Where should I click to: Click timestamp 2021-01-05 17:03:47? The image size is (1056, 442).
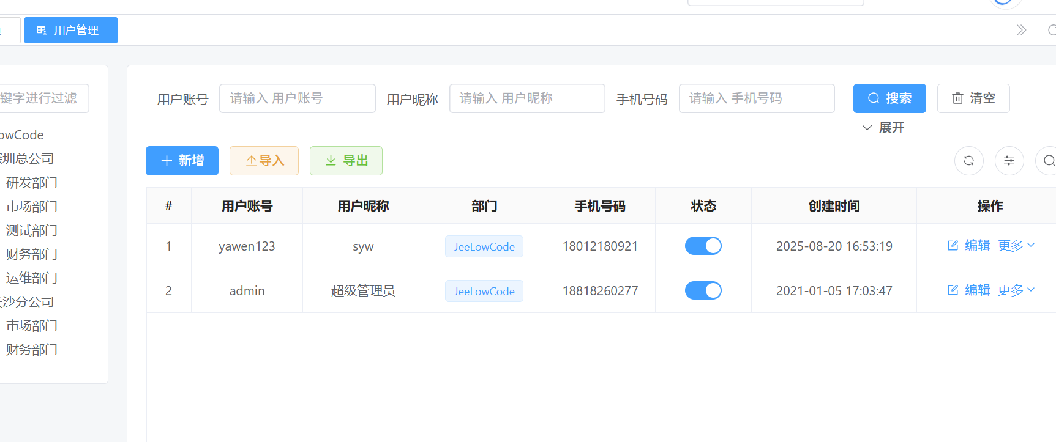[834, 291]
